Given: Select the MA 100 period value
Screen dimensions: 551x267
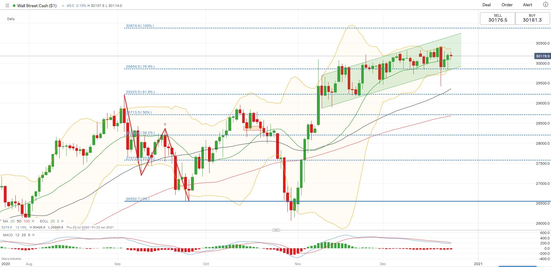Looking at the screenshot, I should point(27,221).
